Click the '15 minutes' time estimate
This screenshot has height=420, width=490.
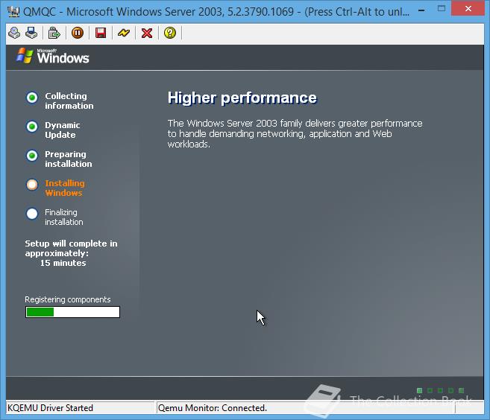(x=63, y=263)
